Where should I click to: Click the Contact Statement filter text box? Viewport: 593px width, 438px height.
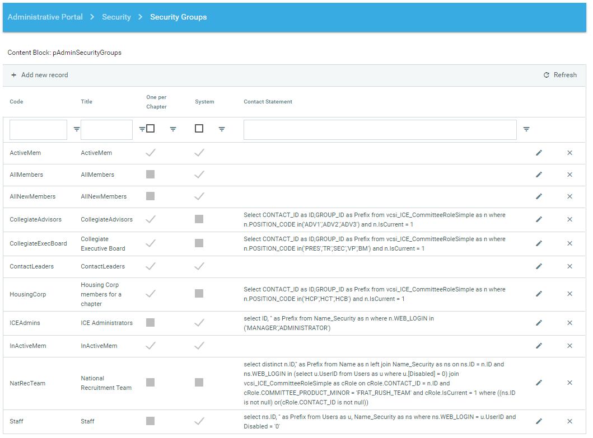380,130
